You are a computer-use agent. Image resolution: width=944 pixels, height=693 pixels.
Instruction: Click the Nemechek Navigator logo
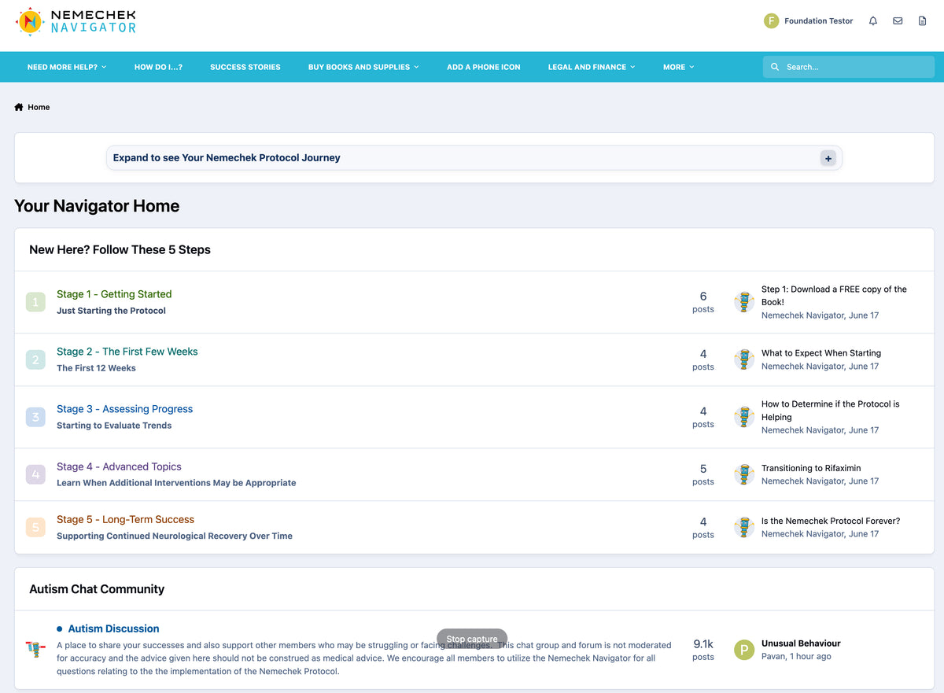point(76,21)
